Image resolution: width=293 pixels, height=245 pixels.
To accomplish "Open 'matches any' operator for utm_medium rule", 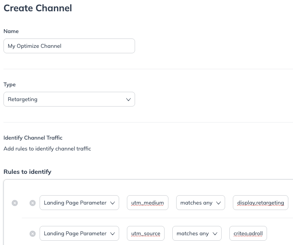I will coord(200,203).
